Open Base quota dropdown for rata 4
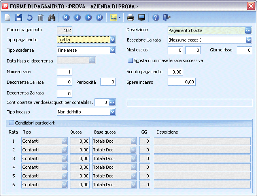Viewport: 257px width, 196px height. (x=133, y=167)
